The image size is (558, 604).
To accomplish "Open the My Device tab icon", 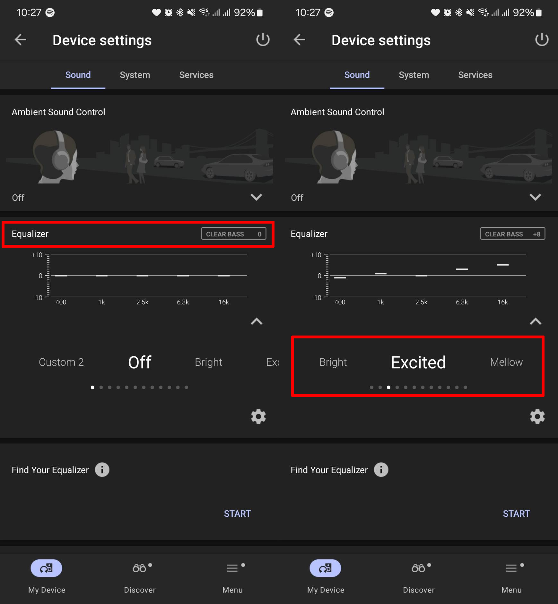I will (46, 568).
